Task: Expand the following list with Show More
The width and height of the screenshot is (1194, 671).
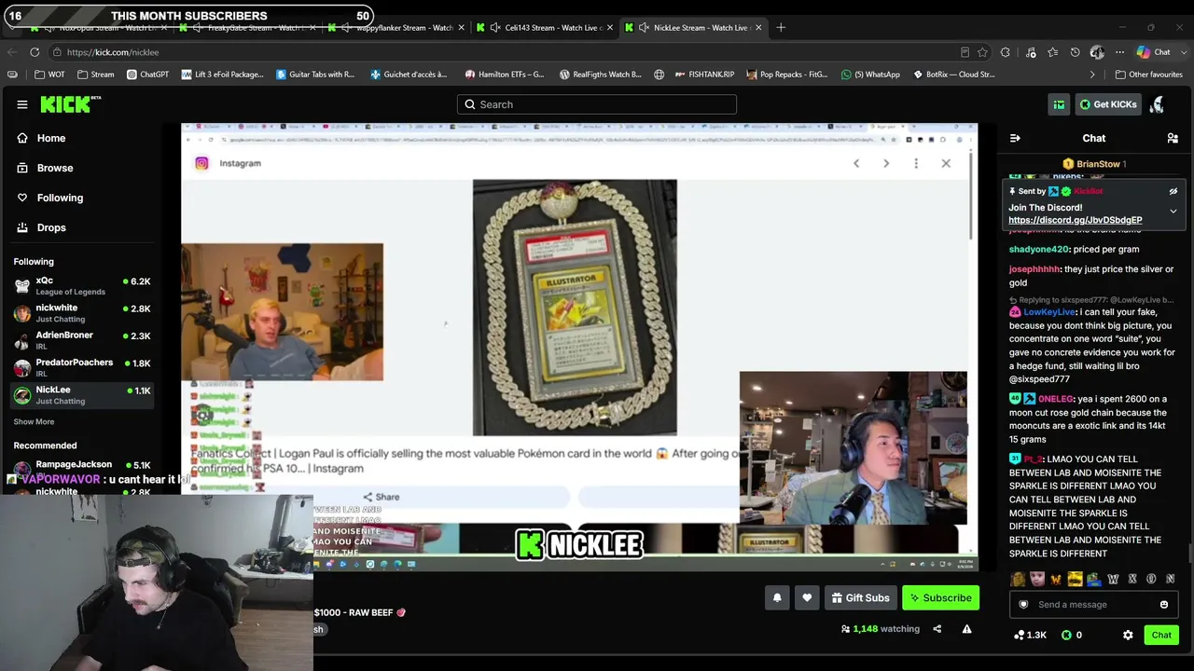Action: [34, 422]
